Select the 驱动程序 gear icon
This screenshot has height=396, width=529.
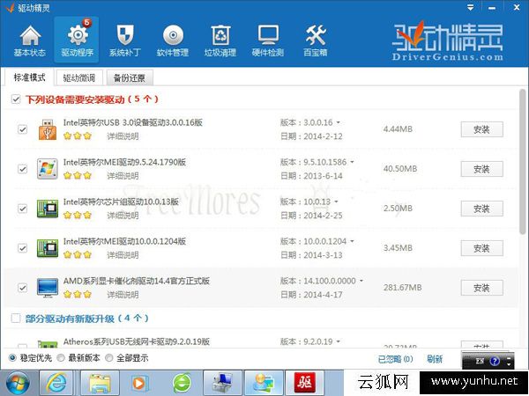point(77,40)
